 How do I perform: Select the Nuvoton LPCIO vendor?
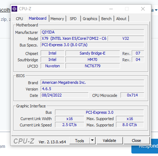[x=53, y=66]
